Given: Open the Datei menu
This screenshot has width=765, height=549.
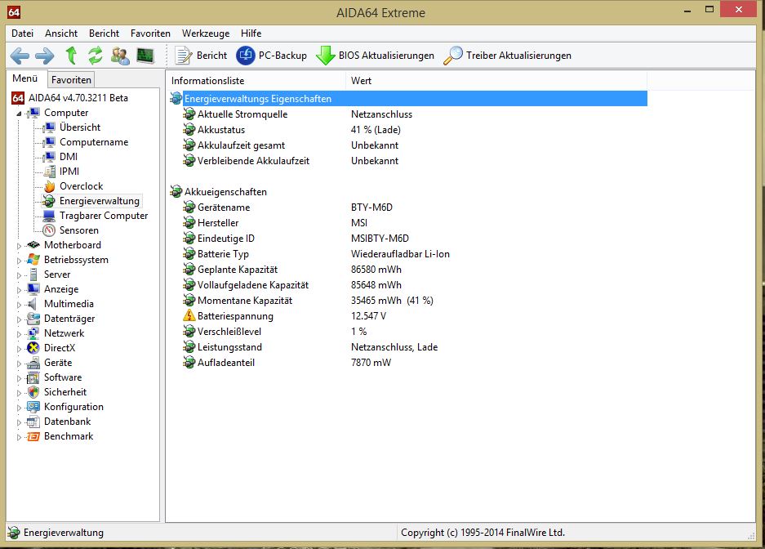Looking at the screenshot, I should point(22,33).
